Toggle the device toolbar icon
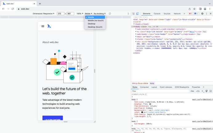This screenshot has height=133, width=213. tap(138, 14)
